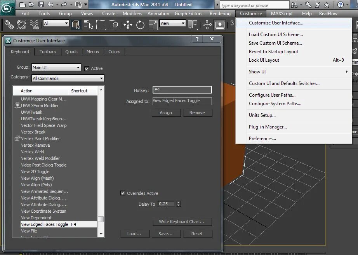The image size is (358, 255).
Task: Select the Select and Link chain tool
Action: click(x=9, y=25)
